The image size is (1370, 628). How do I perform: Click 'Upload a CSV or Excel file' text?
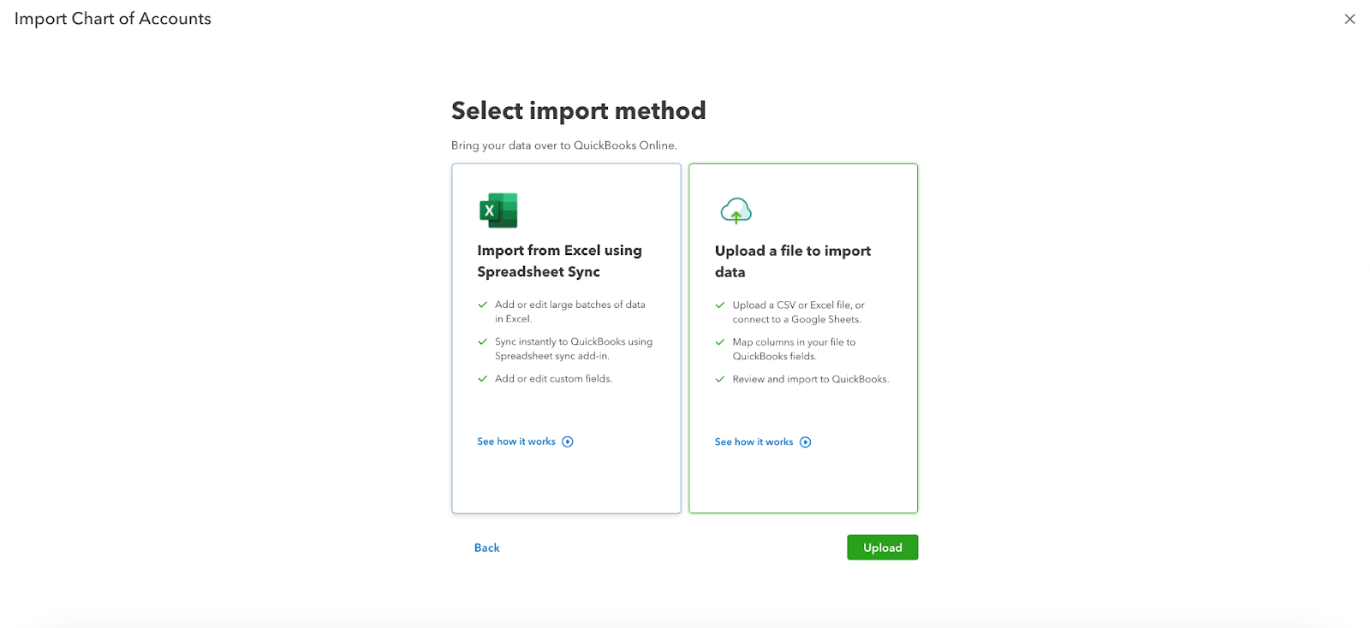(x=798, y=312)
